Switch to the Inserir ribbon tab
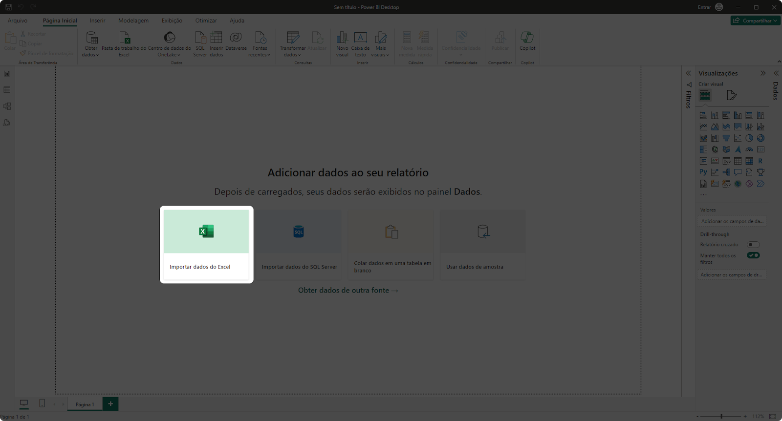Image resolution: width=782 pixels, height=421 pixels. (97, 21)
